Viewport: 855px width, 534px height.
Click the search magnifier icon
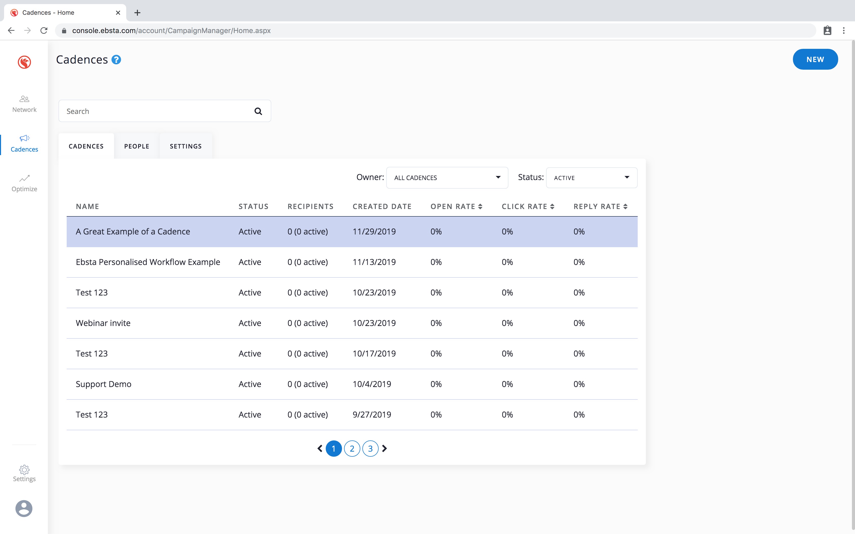[x=258, y=111]
